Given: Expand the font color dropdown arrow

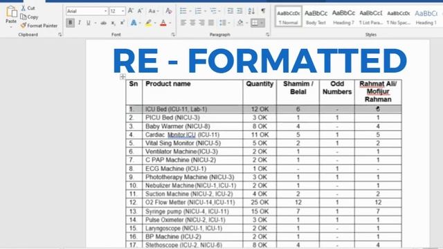Looking at the screenshot, I should click(170, 23).
